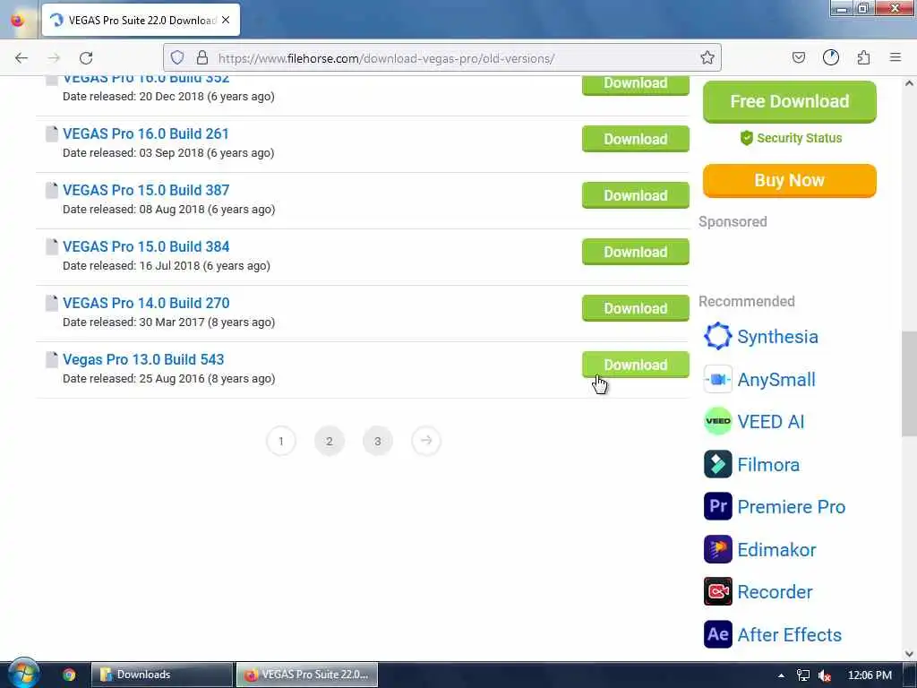917x688 pixels.
Task: Show hidden system tray icons
Action: (781, 675)
